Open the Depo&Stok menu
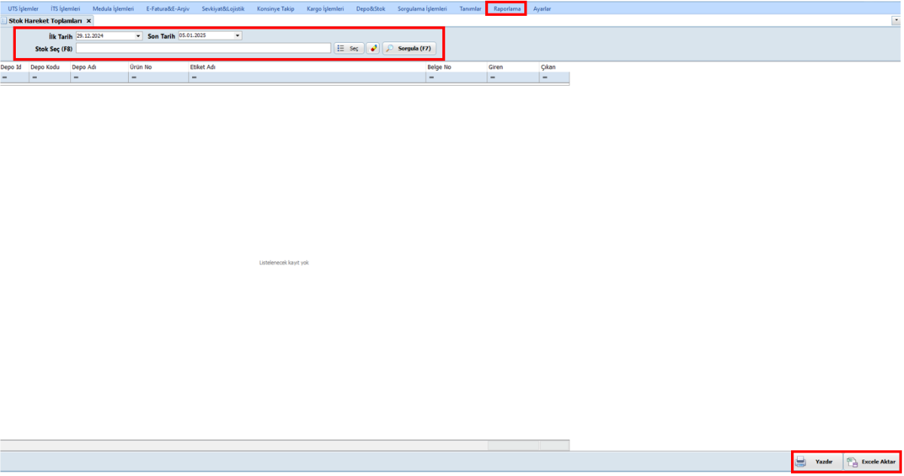Screen dimensions: 904x476 (x=371, y=8)
